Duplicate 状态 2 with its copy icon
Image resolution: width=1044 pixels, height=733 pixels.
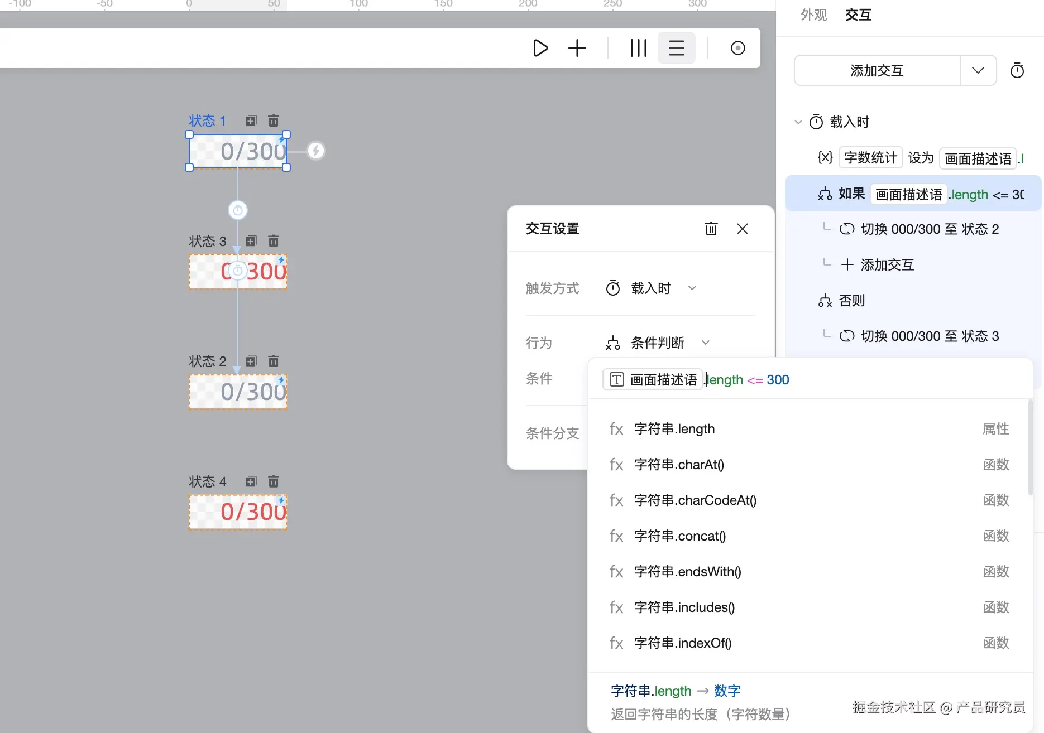[x=251, y=361]
